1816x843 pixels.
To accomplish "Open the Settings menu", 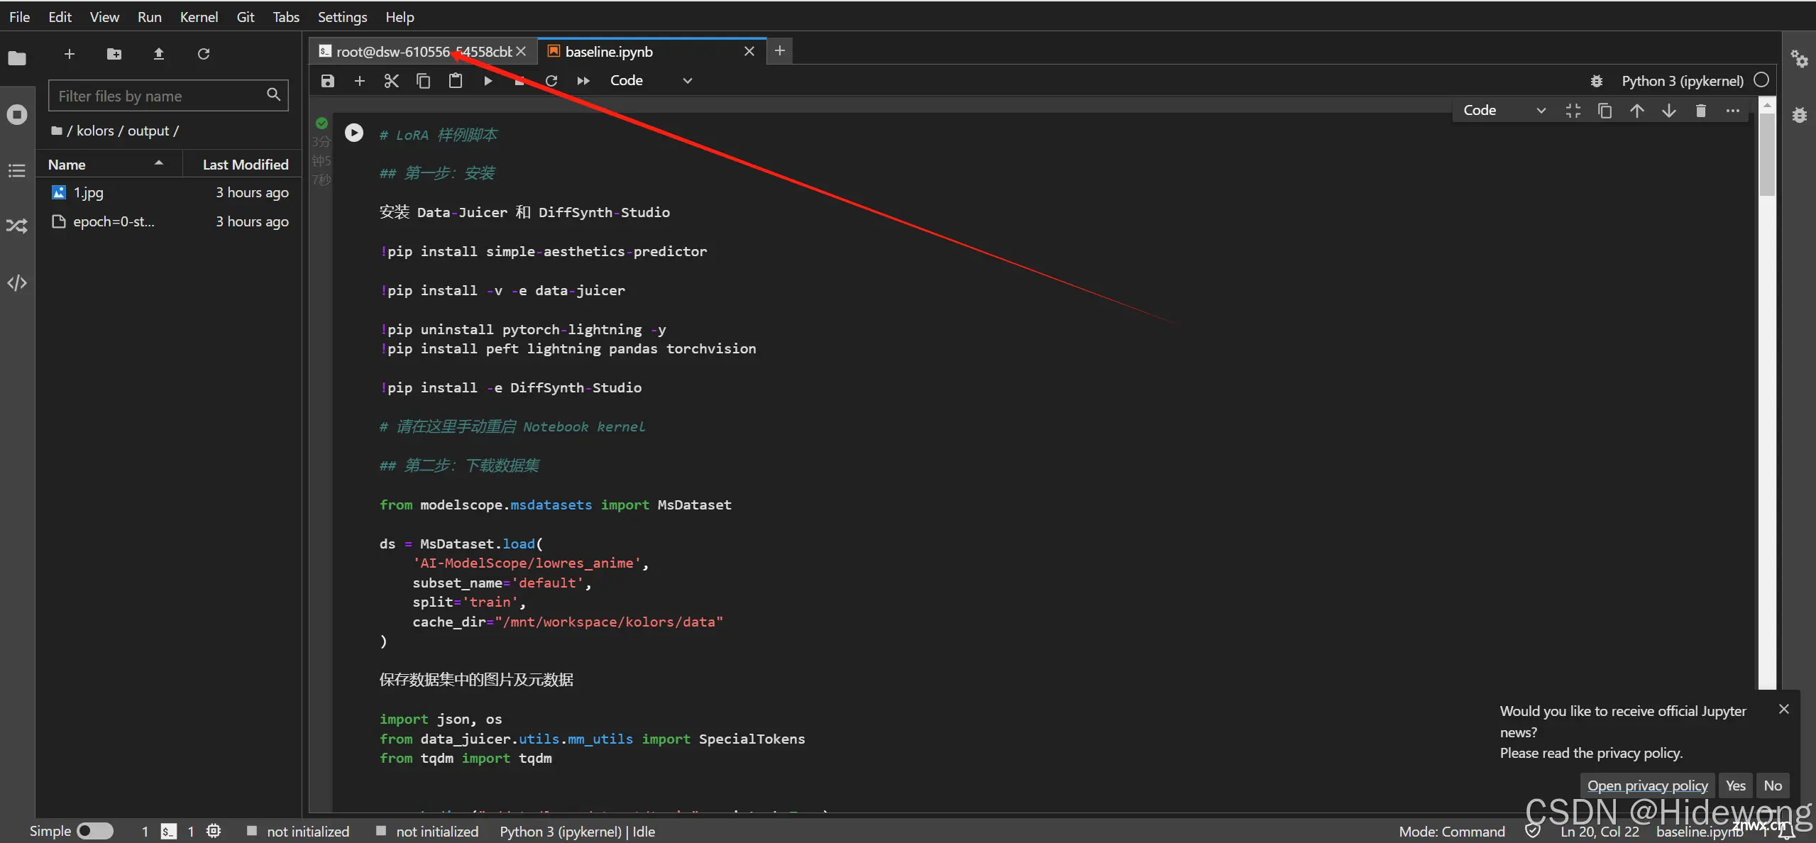I will pos(342,17).
